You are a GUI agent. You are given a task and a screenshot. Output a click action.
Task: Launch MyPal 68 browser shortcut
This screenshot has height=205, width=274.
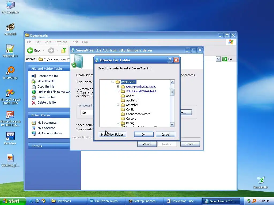(10, 29)
